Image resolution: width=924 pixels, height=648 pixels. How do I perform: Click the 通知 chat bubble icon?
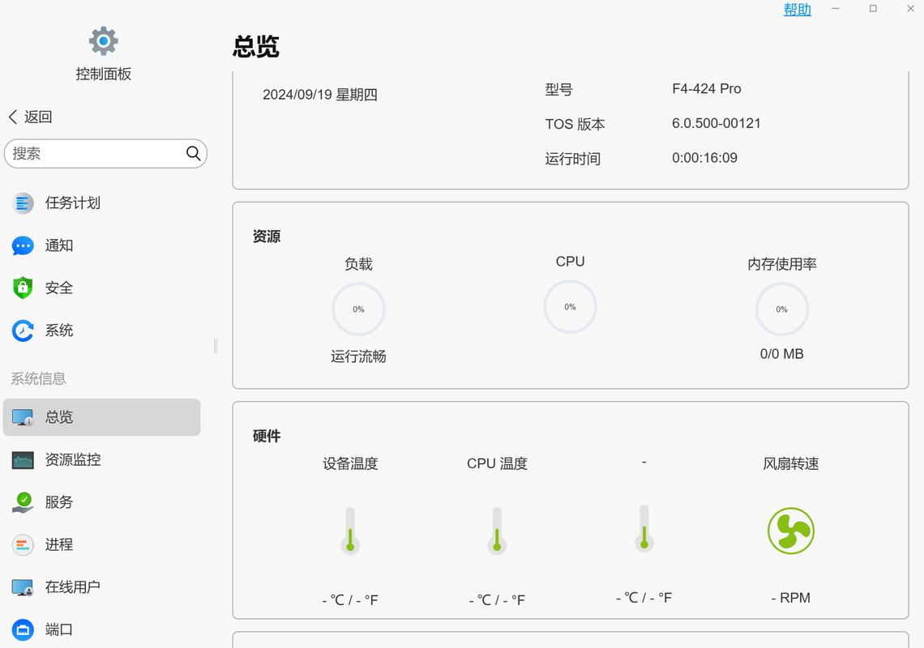click(x=23, y=245)
